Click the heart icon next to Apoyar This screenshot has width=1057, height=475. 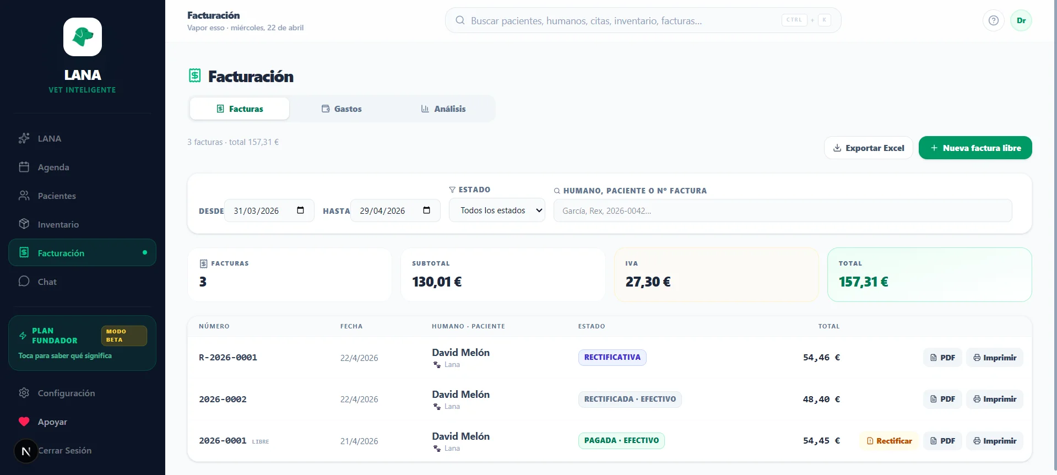tap(24, 422)
